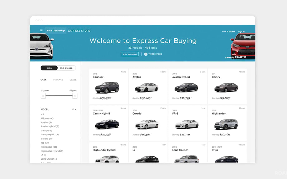Image resolution: width=287 pixels, height=179 pixels.
Task: Select the NEW vehicles toggle
Action: (x=49, y=68)
